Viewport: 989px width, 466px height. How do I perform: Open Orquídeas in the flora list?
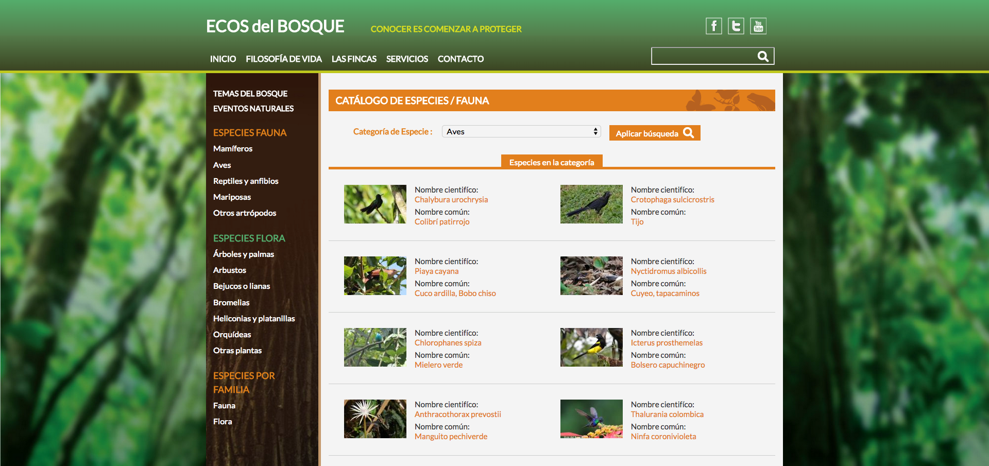click(232, 335)
